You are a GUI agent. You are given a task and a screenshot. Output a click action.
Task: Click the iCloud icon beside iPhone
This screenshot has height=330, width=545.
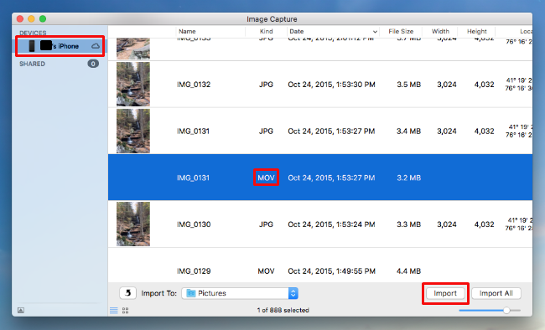(x=96, y=46)
